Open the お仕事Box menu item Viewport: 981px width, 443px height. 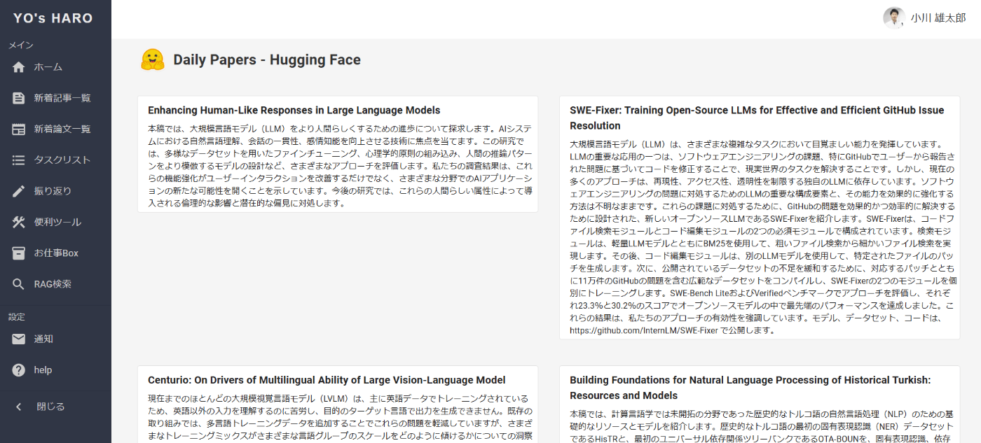point(56,253)
